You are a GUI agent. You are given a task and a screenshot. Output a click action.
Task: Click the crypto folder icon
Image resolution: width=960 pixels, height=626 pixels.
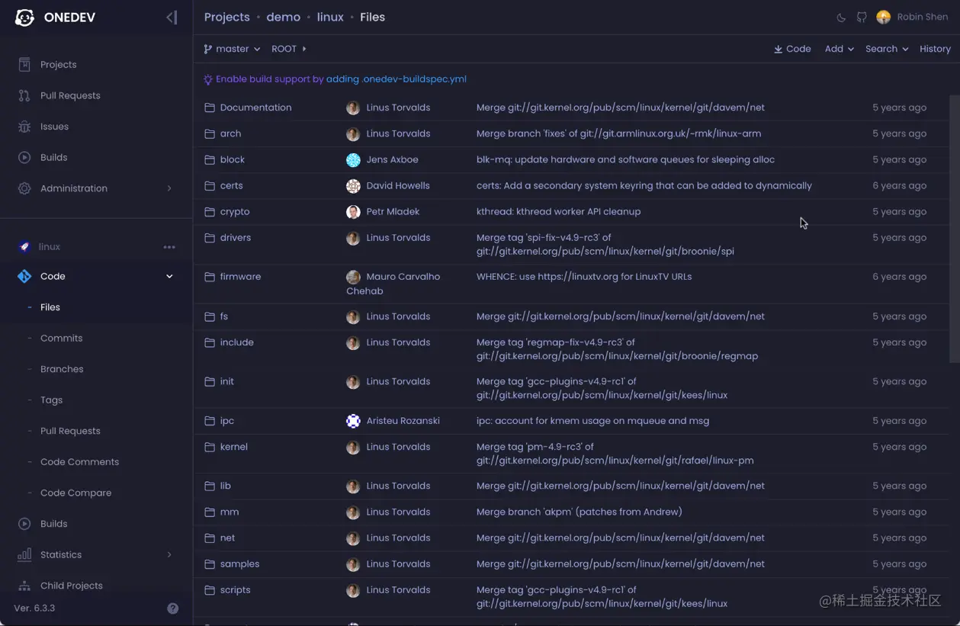click(x=210, y=212)
